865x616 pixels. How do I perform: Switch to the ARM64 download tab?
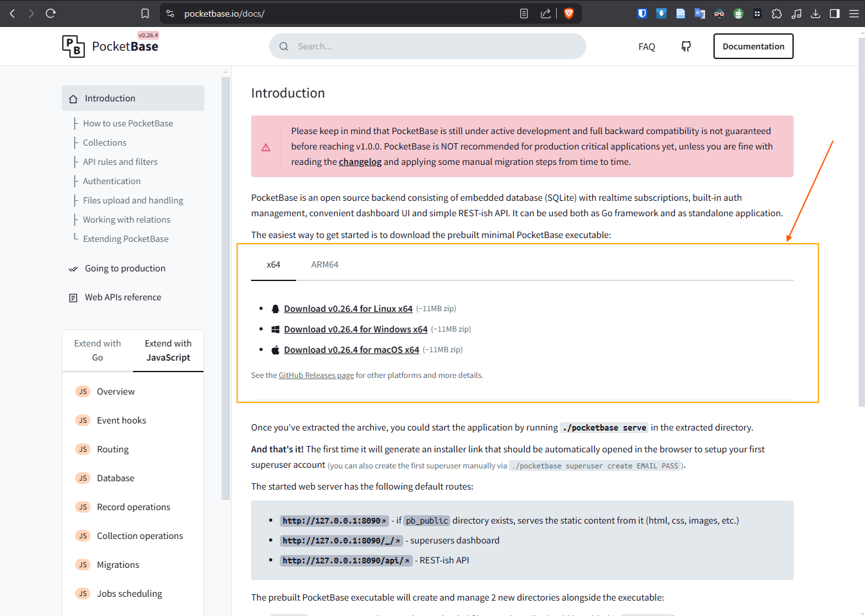(325, 264)
